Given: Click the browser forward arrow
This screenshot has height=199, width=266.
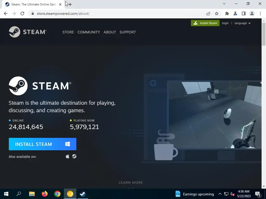Looking at the screenshot, I should coord(14,13).
